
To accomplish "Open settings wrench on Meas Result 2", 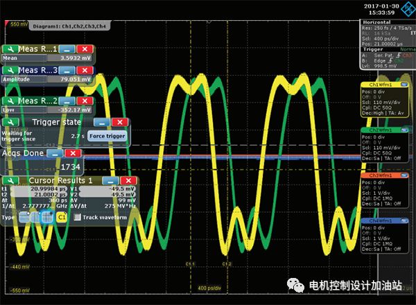I will point(9,101).
